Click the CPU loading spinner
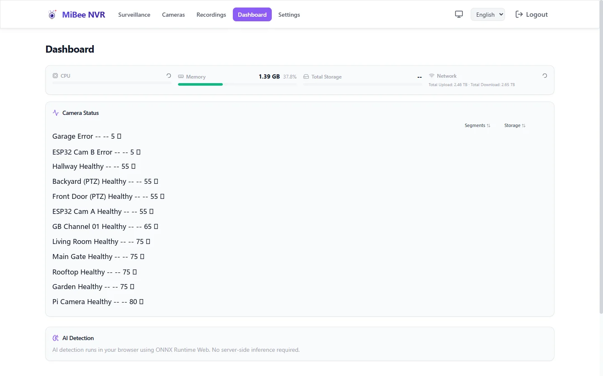Image resolution: width=603 pixels, height=376 pixels. 169,76
